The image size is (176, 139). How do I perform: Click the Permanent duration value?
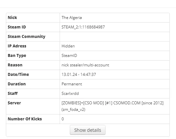pos(72,84)
